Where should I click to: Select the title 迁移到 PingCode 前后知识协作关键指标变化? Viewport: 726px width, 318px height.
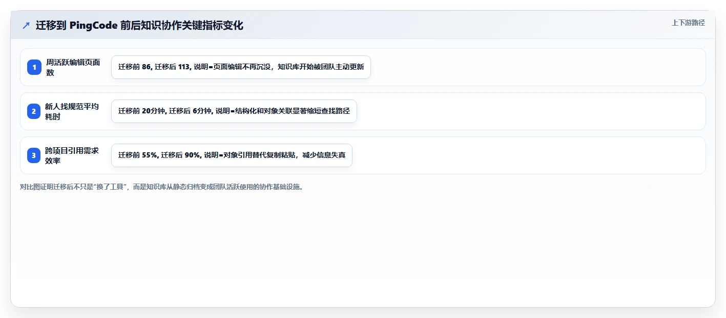point(139,26)
